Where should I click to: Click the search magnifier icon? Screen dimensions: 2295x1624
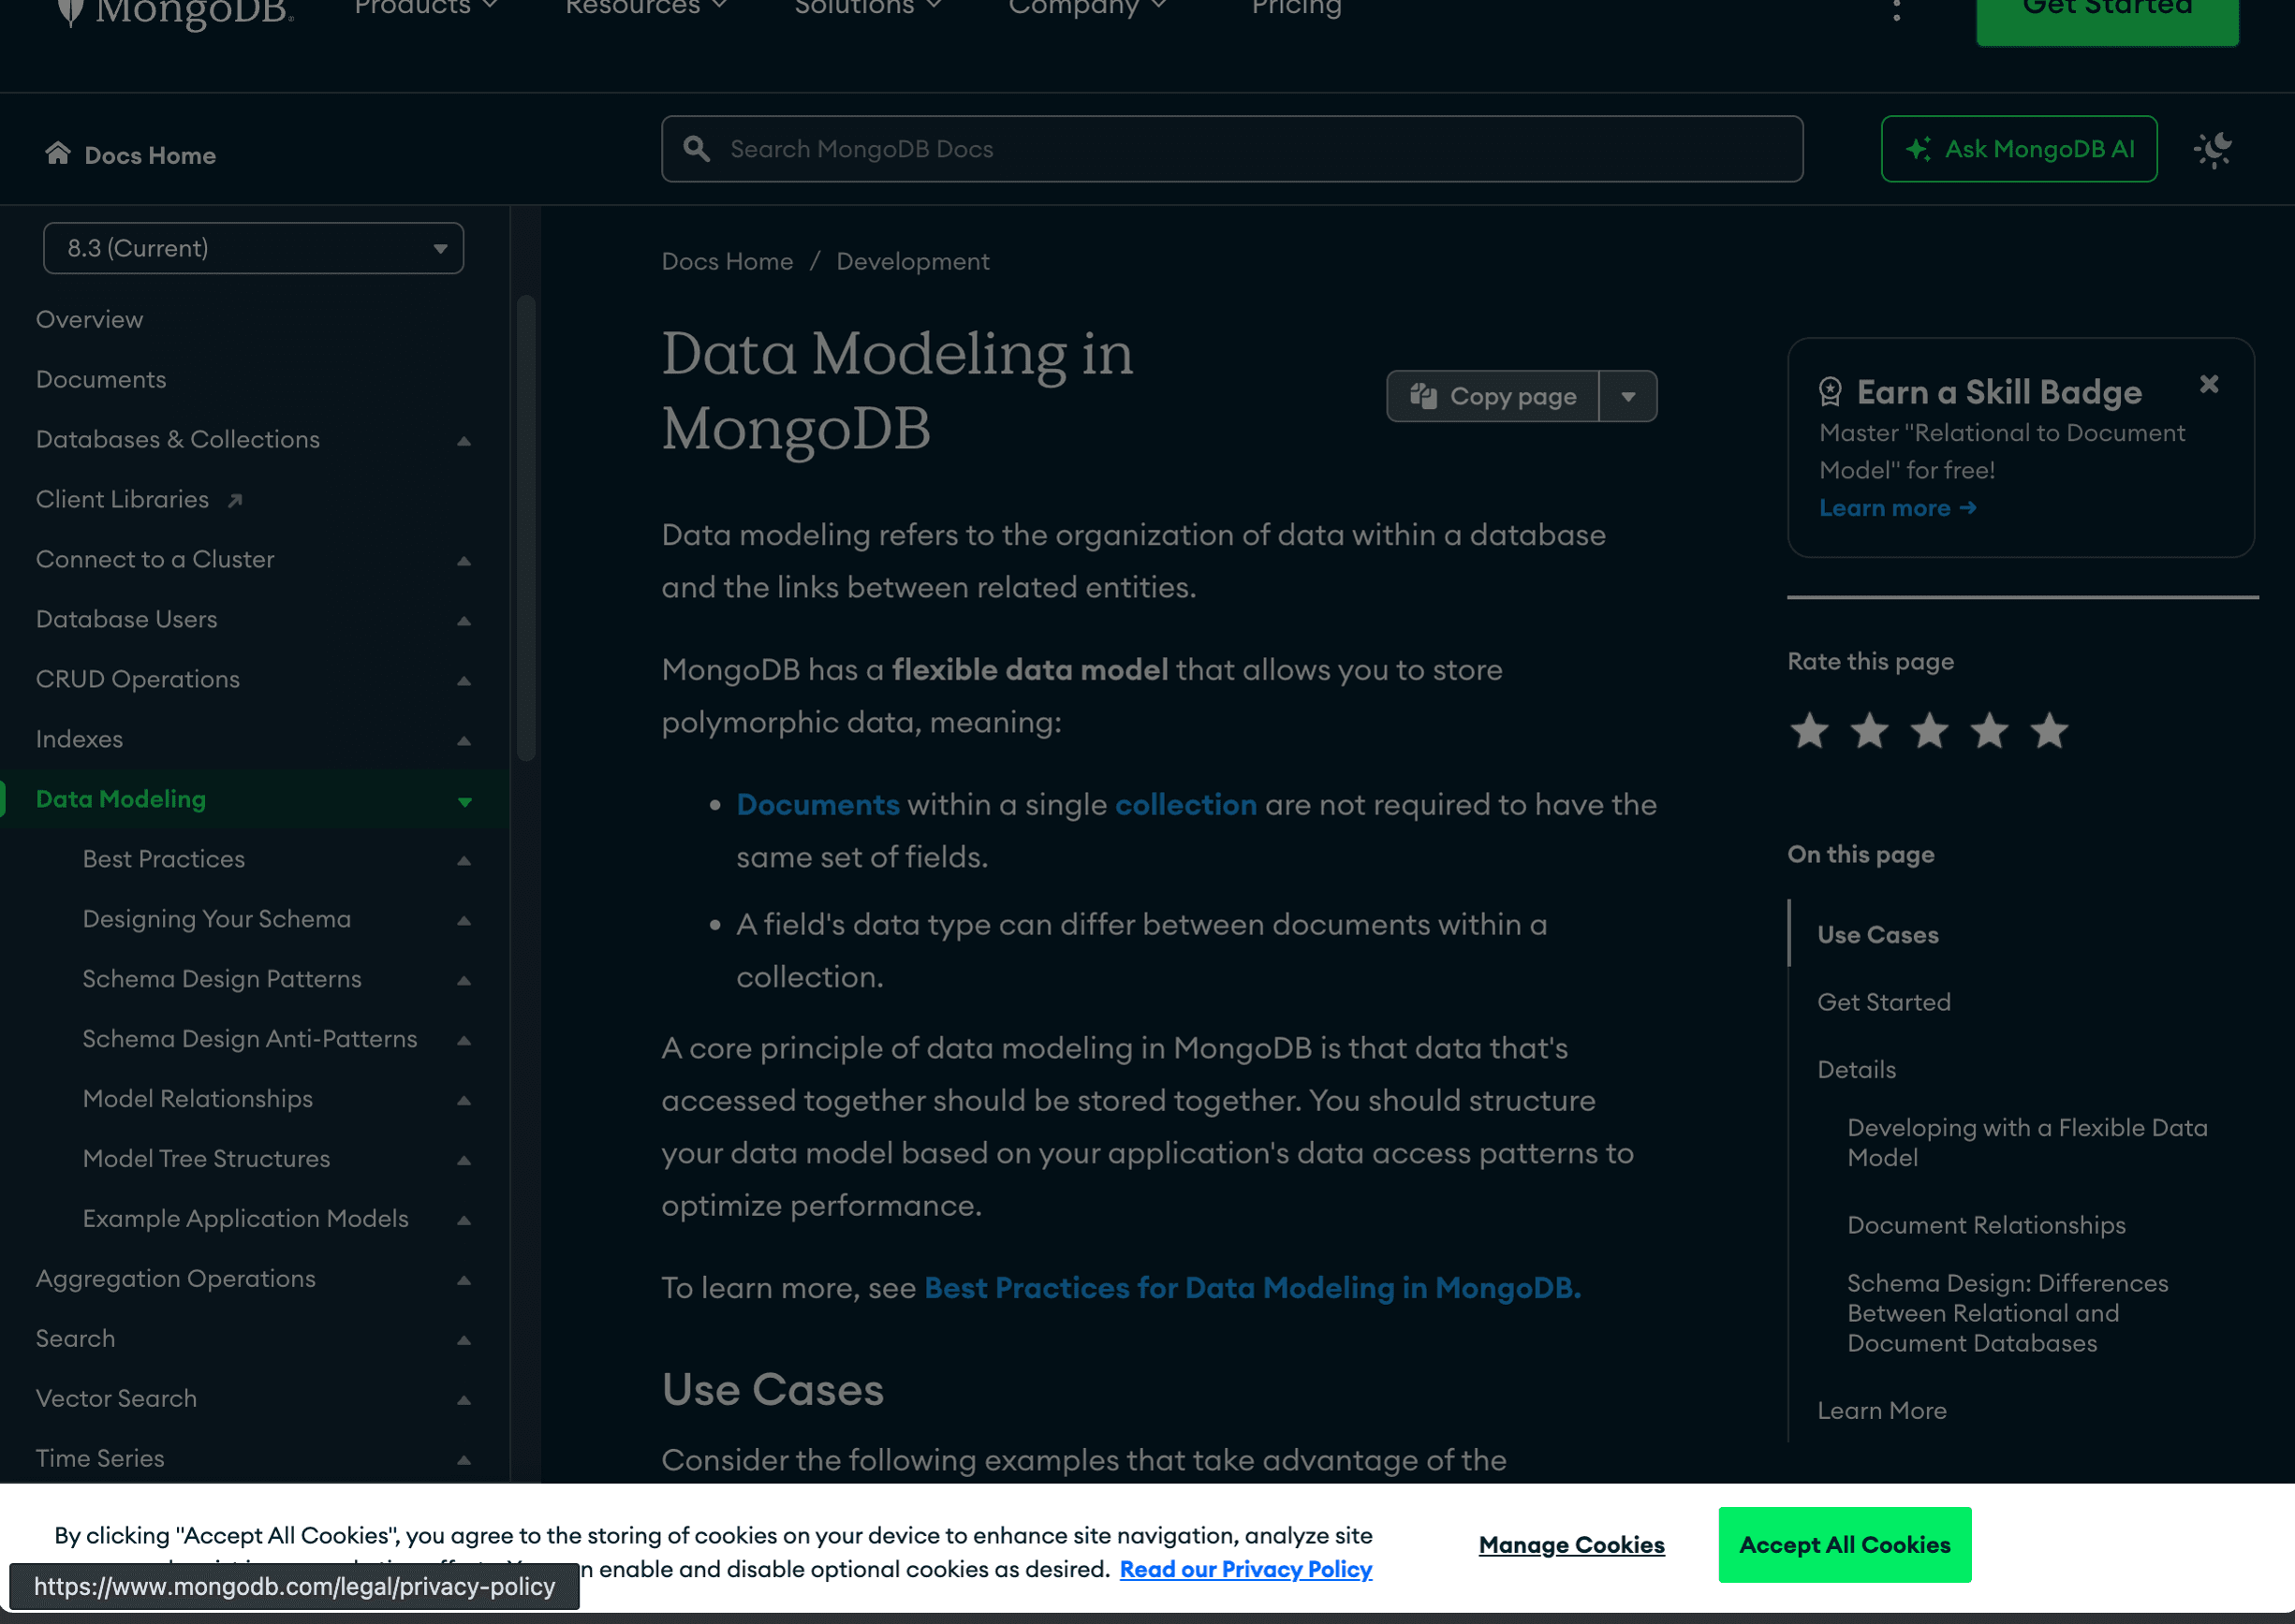tap(697, 149)
